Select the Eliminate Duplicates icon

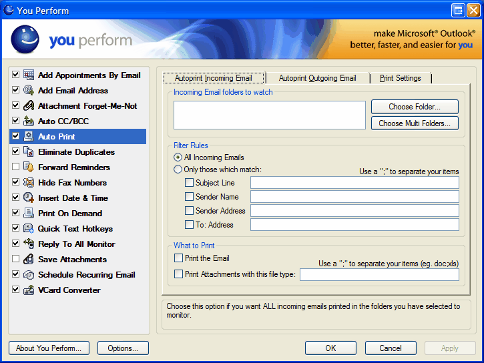pos(29,152)
